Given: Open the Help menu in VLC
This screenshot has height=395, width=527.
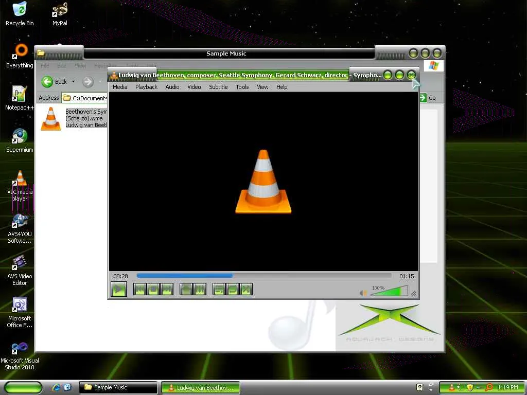Looking at the screenshot, I should (x=282, y=87).
